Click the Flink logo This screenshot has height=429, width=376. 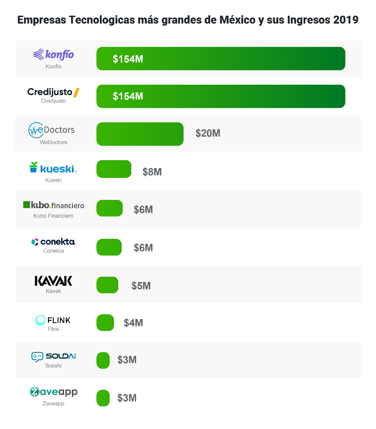pos(53,320)
